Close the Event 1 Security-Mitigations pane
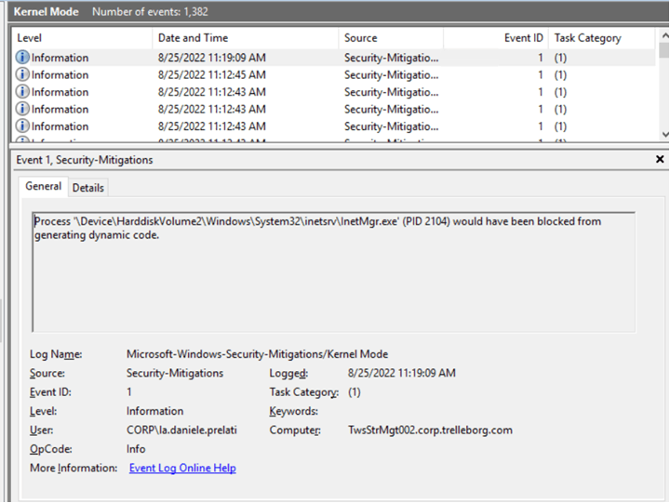The width and height of the screenshot is (670, 503). (x=660, y=159)
